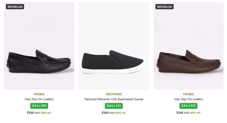Viewport: 227px width, 123px height.
Task: Open the black Frisbee loafer product image
Action: click(39, 46)
